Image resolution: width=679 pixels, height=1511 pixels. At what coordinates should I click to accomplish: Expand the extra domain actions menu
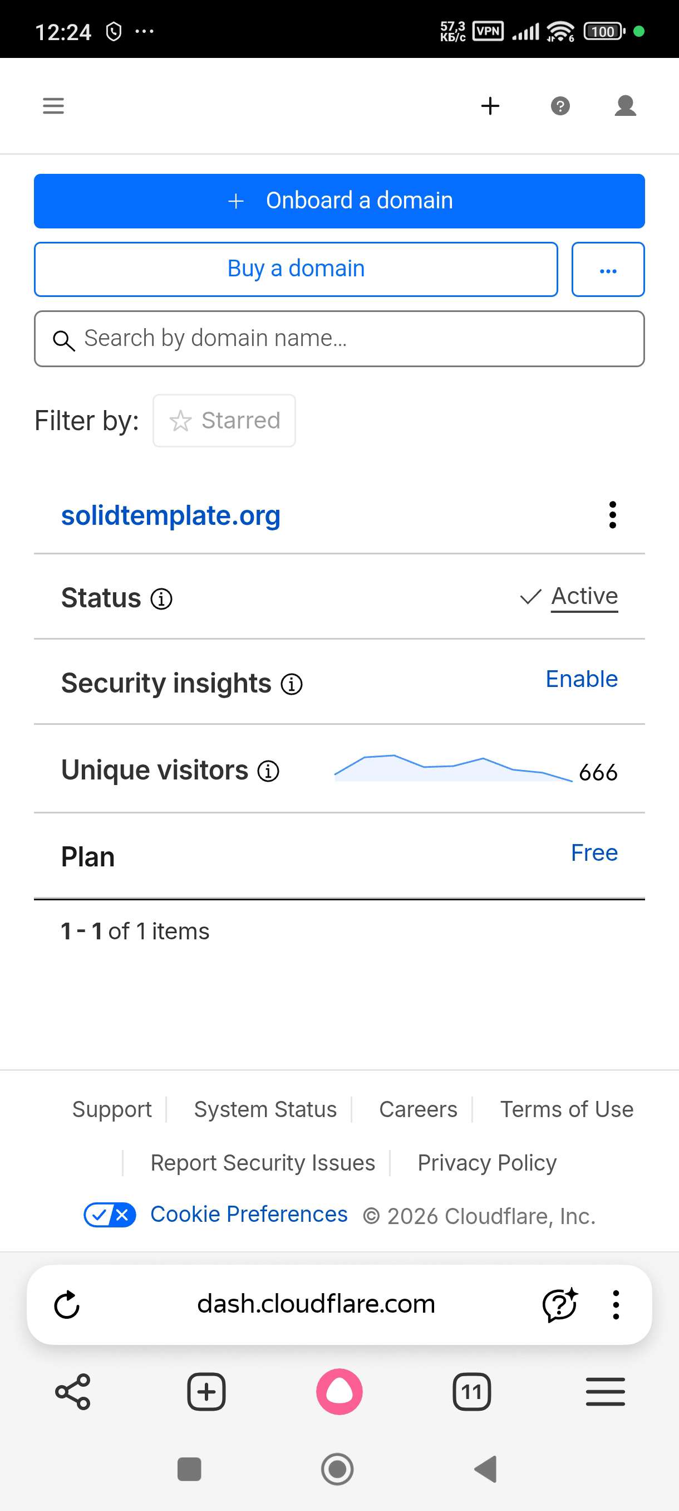click(608, 269)
